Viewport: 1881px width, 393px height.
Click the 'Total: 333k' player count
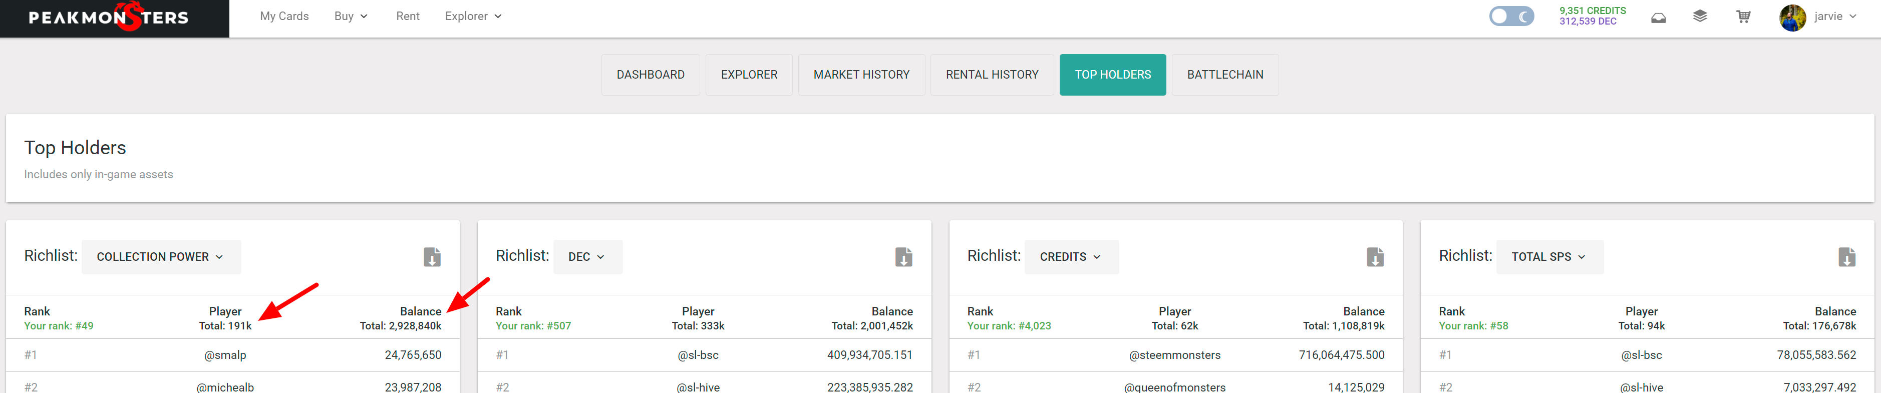pos(697,326)
